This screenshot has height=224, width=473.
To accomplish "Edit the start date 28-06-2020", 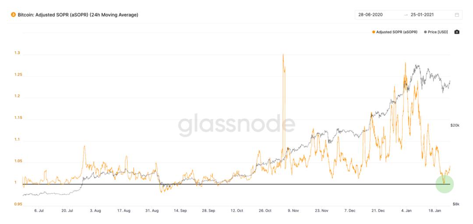I will [x=371, y=14].
